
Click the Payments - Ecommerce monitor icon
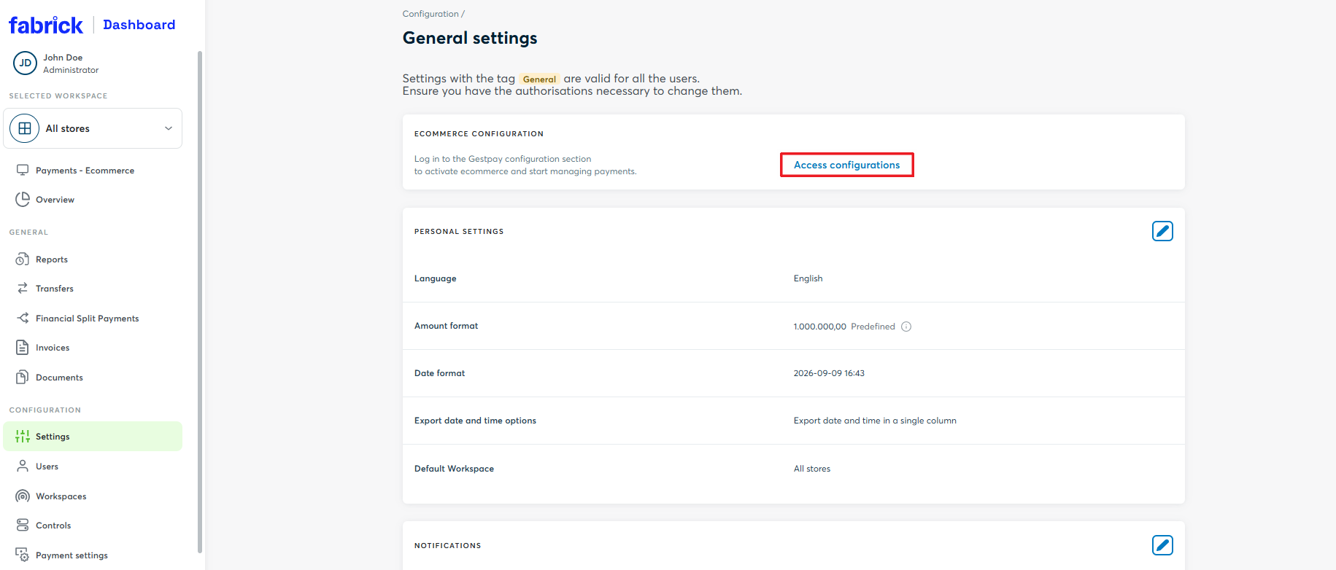tap(23, 171)
